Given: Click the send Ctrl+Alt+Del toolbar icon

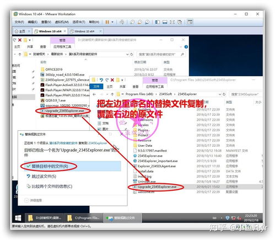Looking at the screenshot, I should (x=122, y=22).
